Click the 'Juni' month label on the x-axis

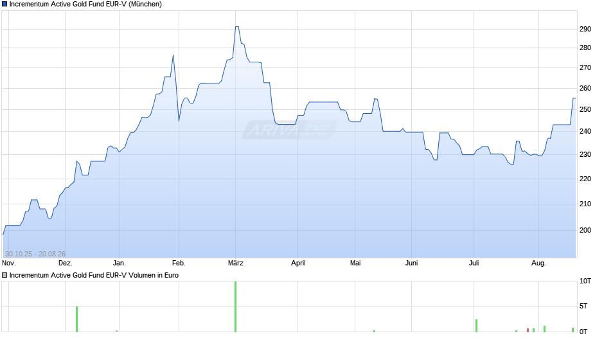[x=411, y=263]
